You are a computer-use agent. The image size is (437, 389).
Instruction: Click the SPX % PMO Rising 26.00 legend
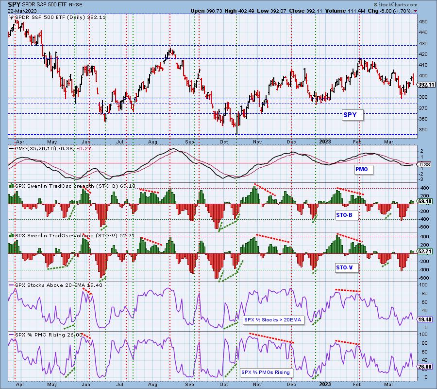coord(49,335)
